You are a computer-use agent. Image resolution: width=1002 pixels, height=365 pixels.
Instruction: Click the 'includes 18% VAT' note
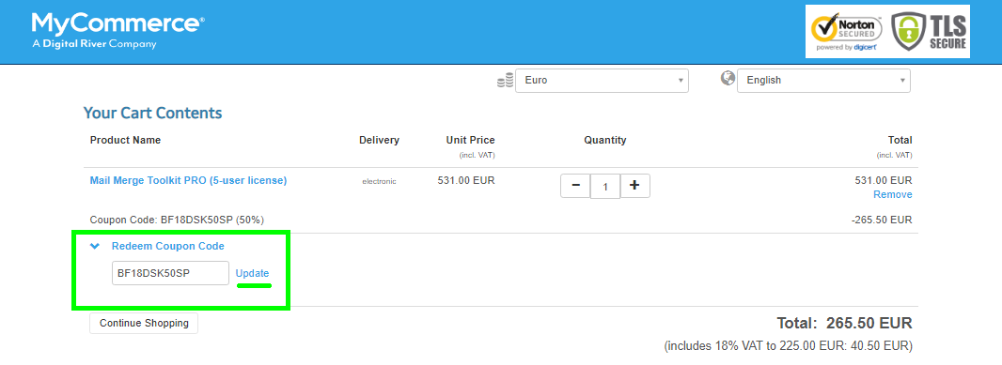click(789, 346)
